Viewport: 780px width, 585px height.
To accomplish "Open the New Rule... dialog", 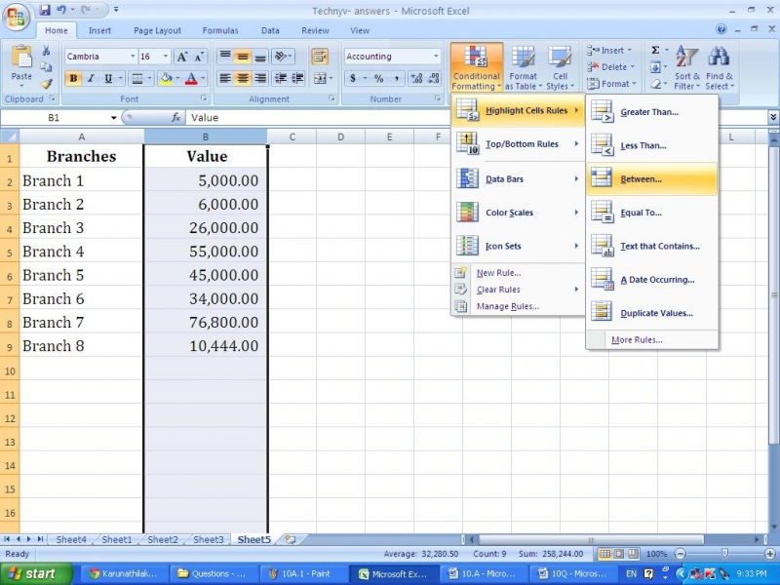I will click(x=501, y=274).
